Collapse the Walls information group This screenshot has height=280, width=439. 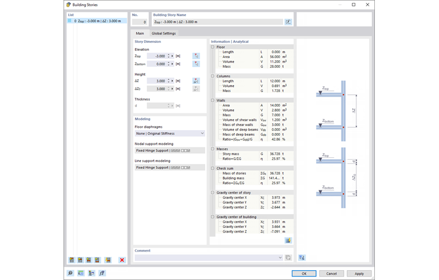click(213, 100)
